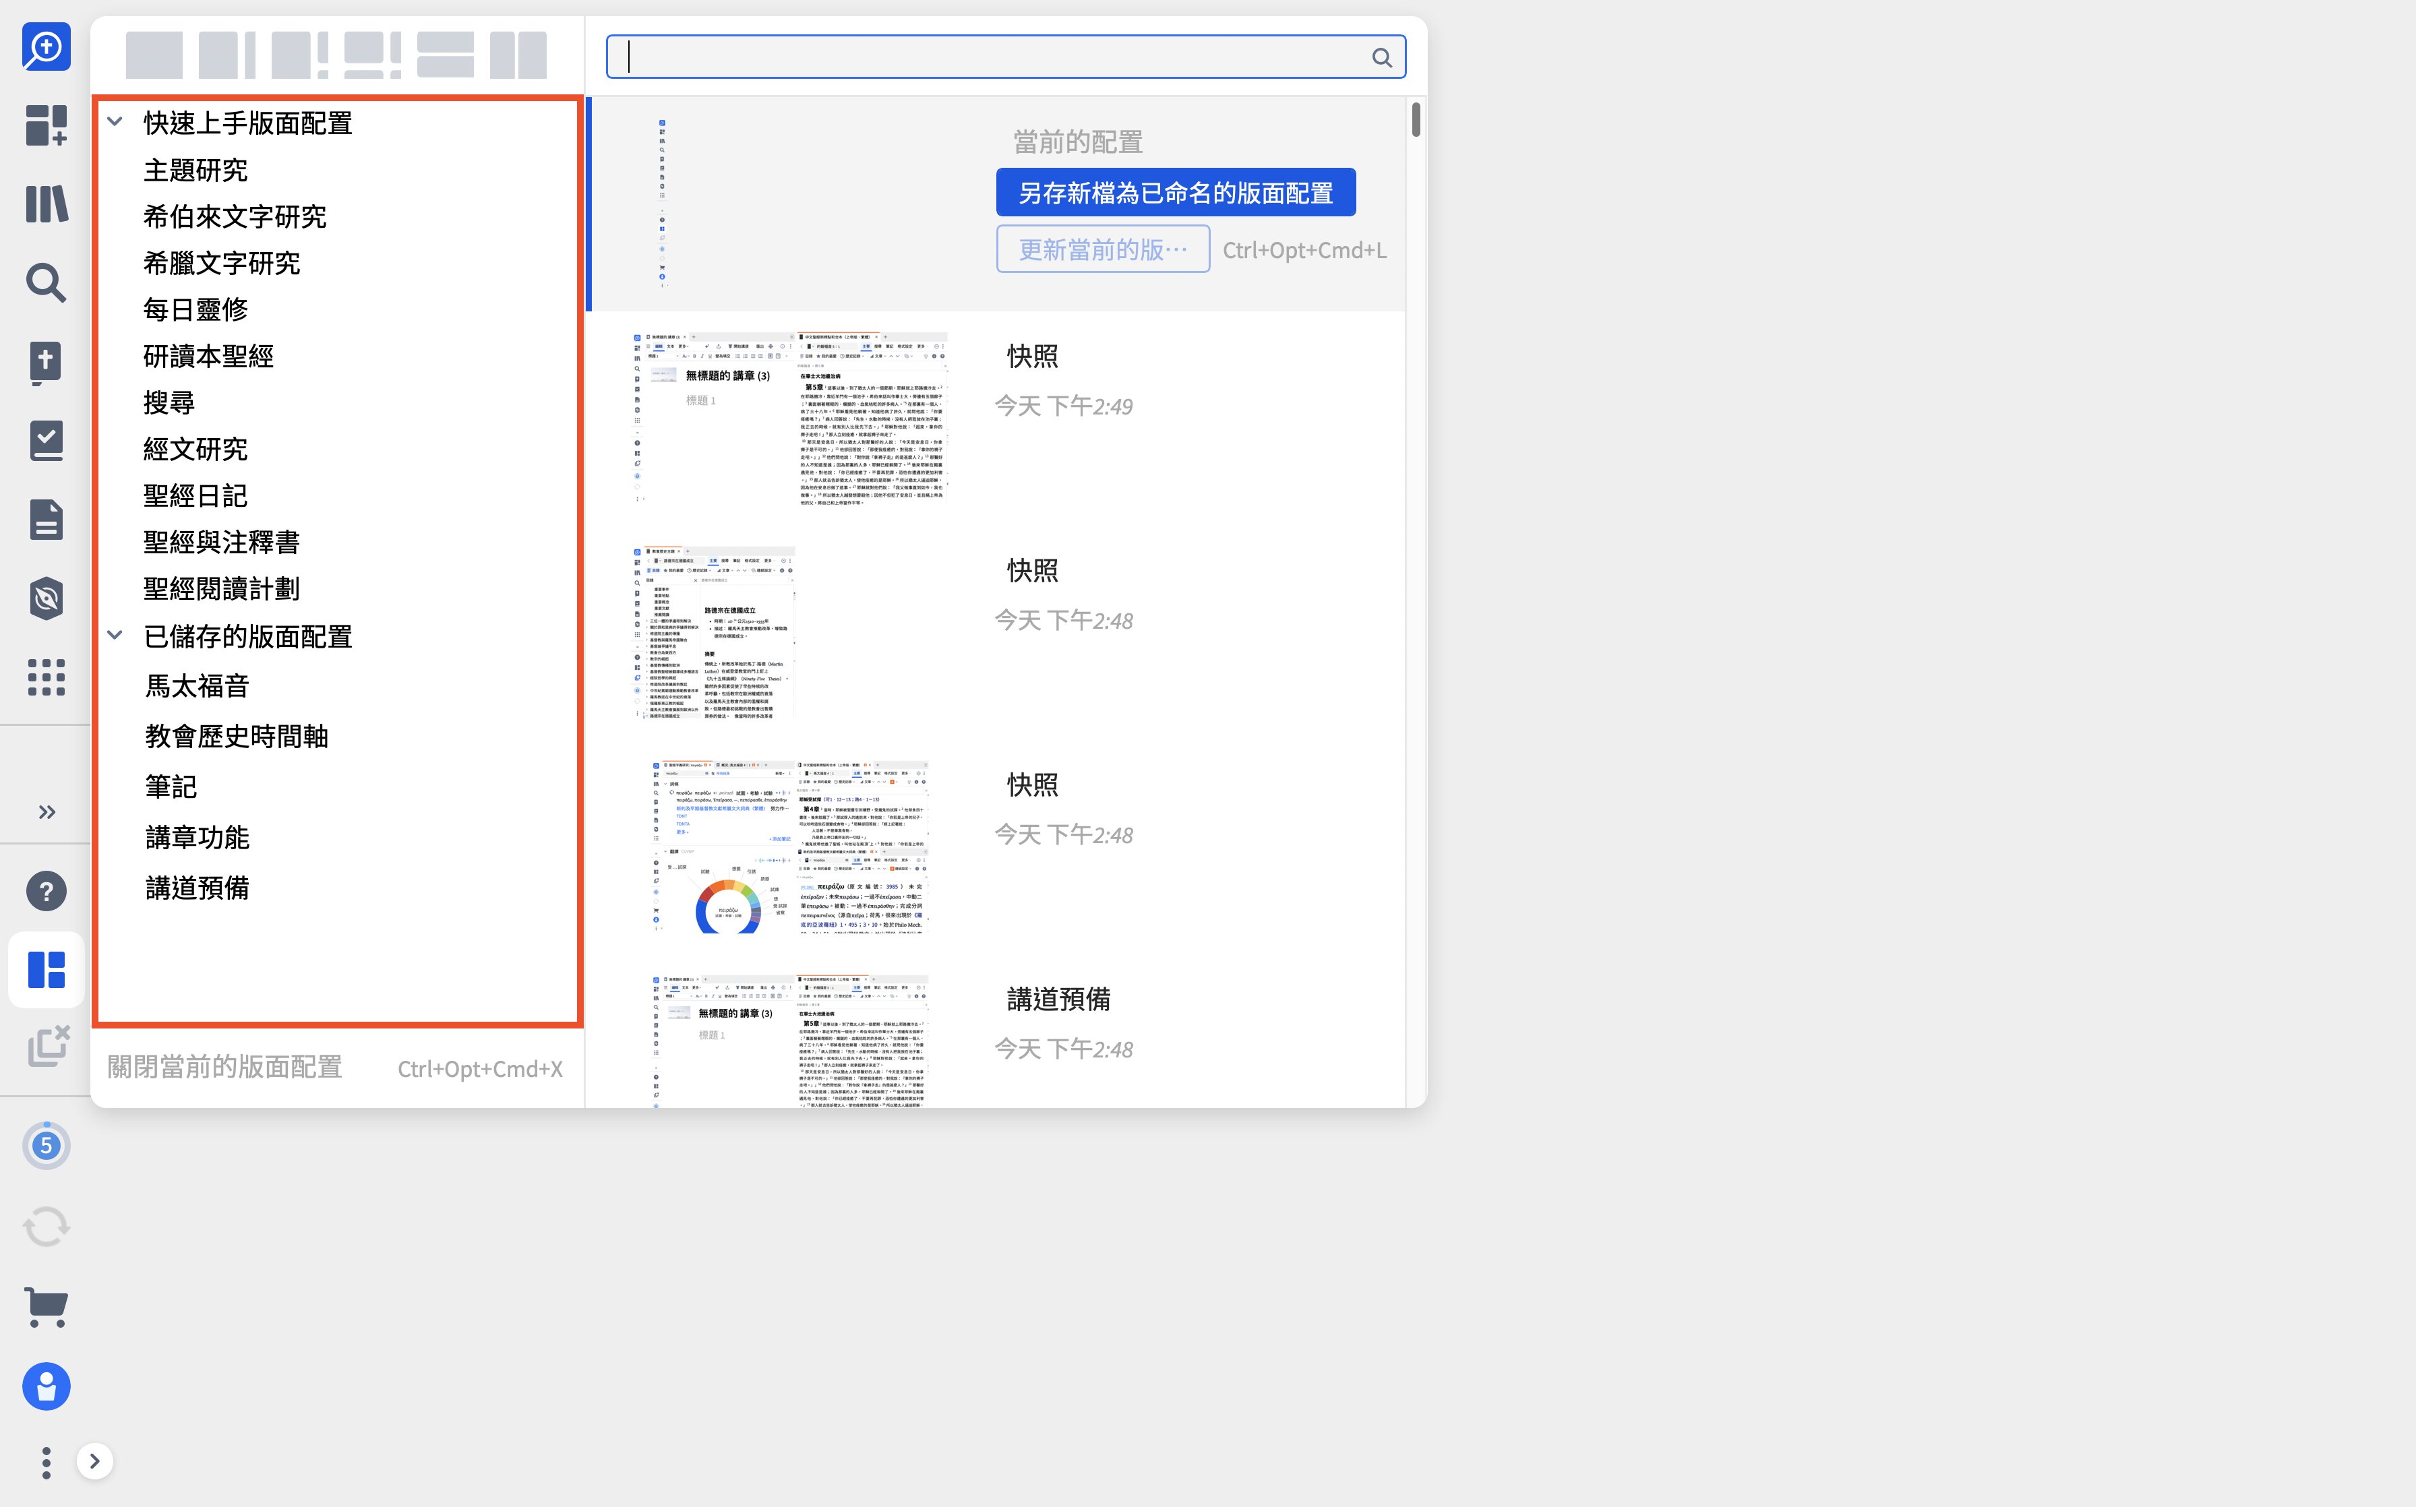This screenshot has width=2416, height=1507.
Task: Open the second 快照 thumbnail with outline list
Action: [x=714, y=633]
